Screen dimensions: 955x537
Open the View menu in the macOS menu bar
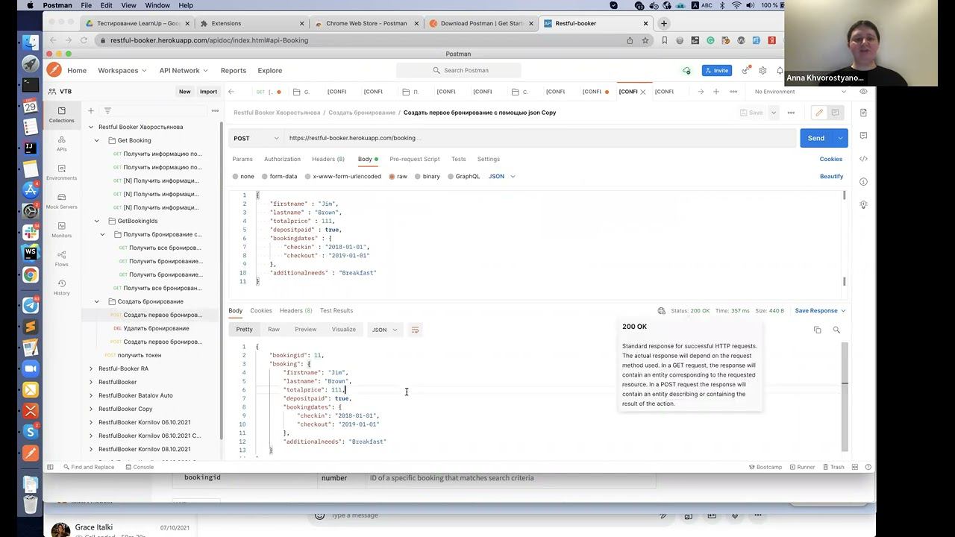coord(128,5)
